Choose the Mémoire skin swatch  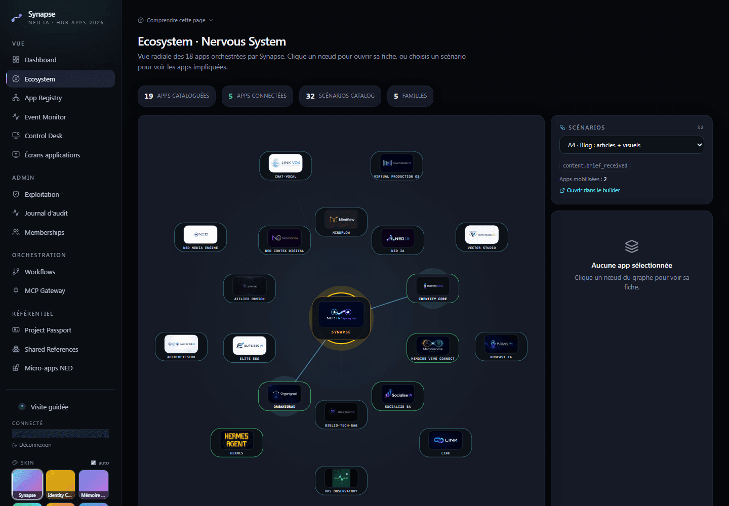click(x=94, y=484)
